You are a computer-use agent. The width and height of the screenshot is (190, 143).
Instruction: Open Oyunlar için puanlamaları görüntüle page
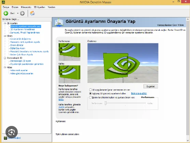(x=27, y=64)
